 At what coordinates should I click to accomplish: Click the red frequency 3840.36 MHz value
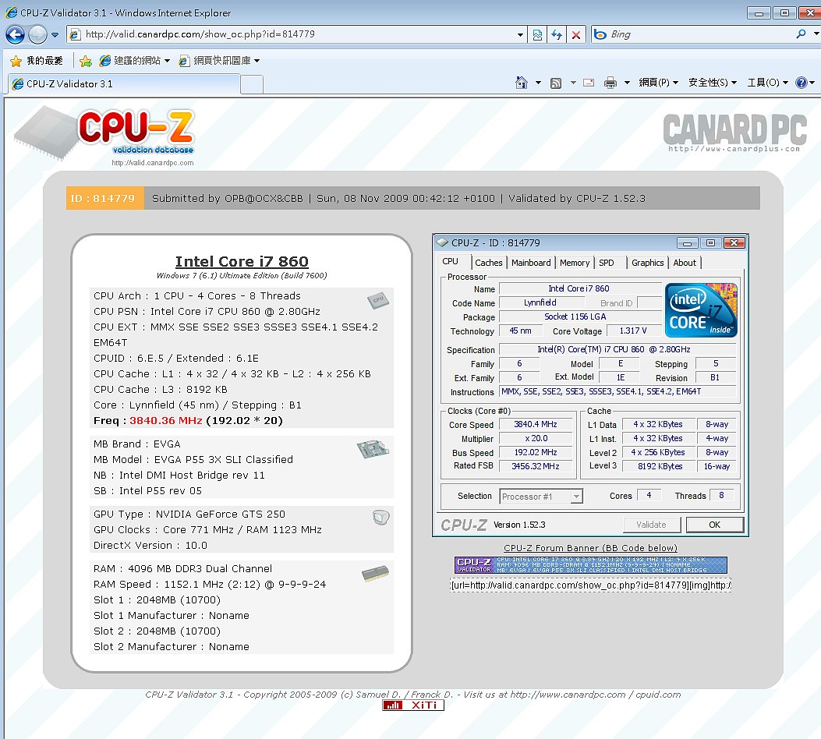pyautogui.click(x=165, y=421)
